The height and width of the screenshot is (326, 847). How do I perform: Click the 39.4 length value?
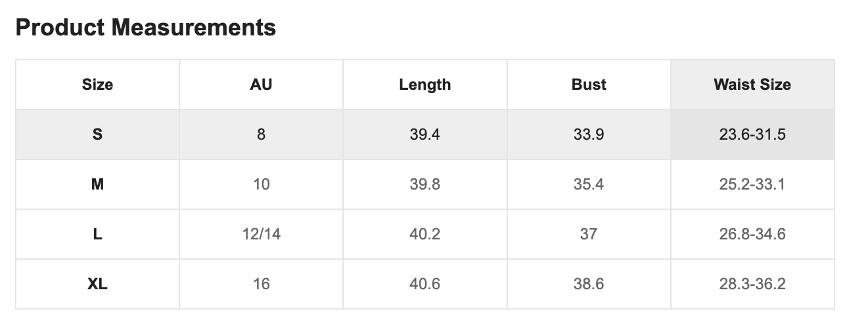pos(424,134)
